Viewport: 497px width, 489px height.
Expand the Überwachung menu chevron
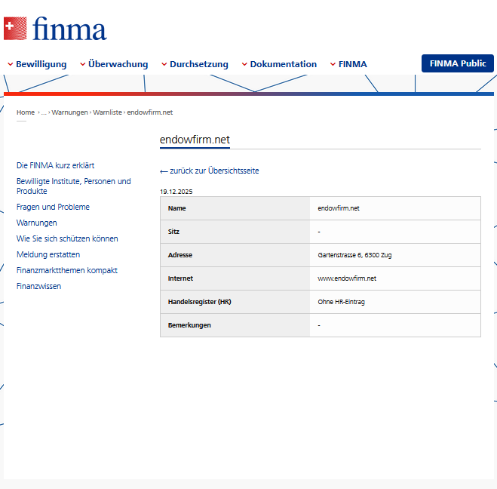(x=82, y=64)
